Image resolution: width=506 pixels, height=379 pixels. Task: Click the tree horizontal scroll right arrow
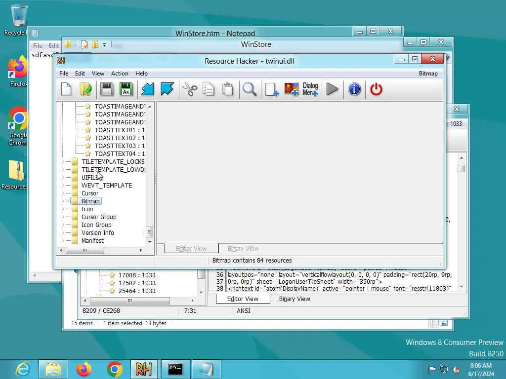(x=141, y=250)
